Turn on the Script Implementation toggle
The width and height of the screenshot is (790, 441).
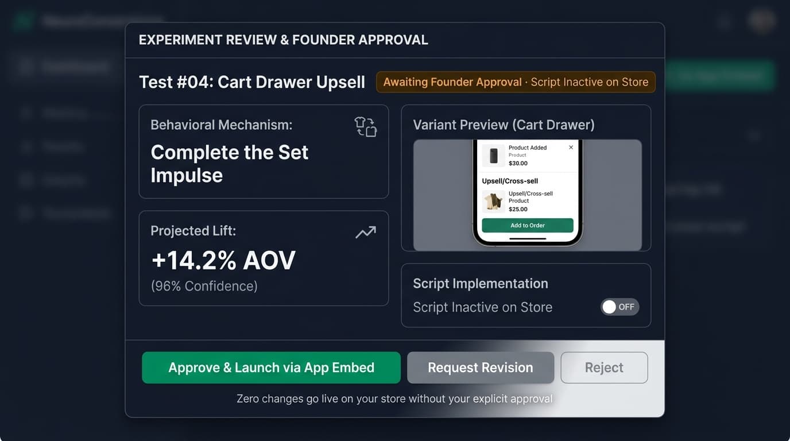click(619, 307)
